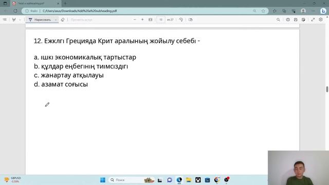This screenshot has height=185, width=329.
Task: Open a new browser tab
Action: (x=65, y=4)
